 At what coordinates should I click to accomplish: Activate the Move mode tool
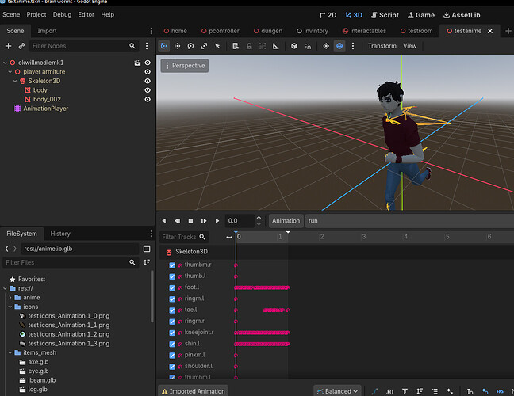click(177, 46)
